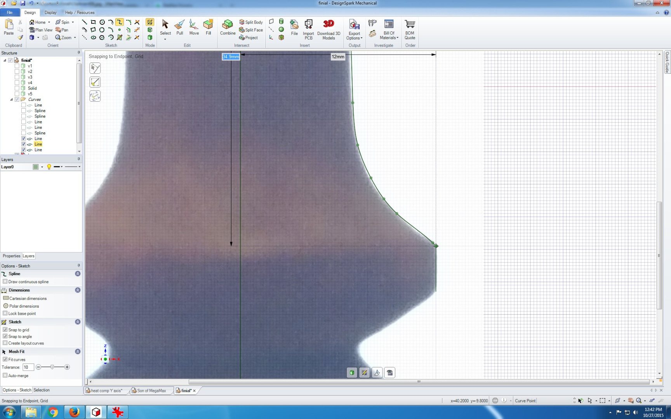Enable Lock base point
This screenshot has height=419, width=671.
pos(5,313)
